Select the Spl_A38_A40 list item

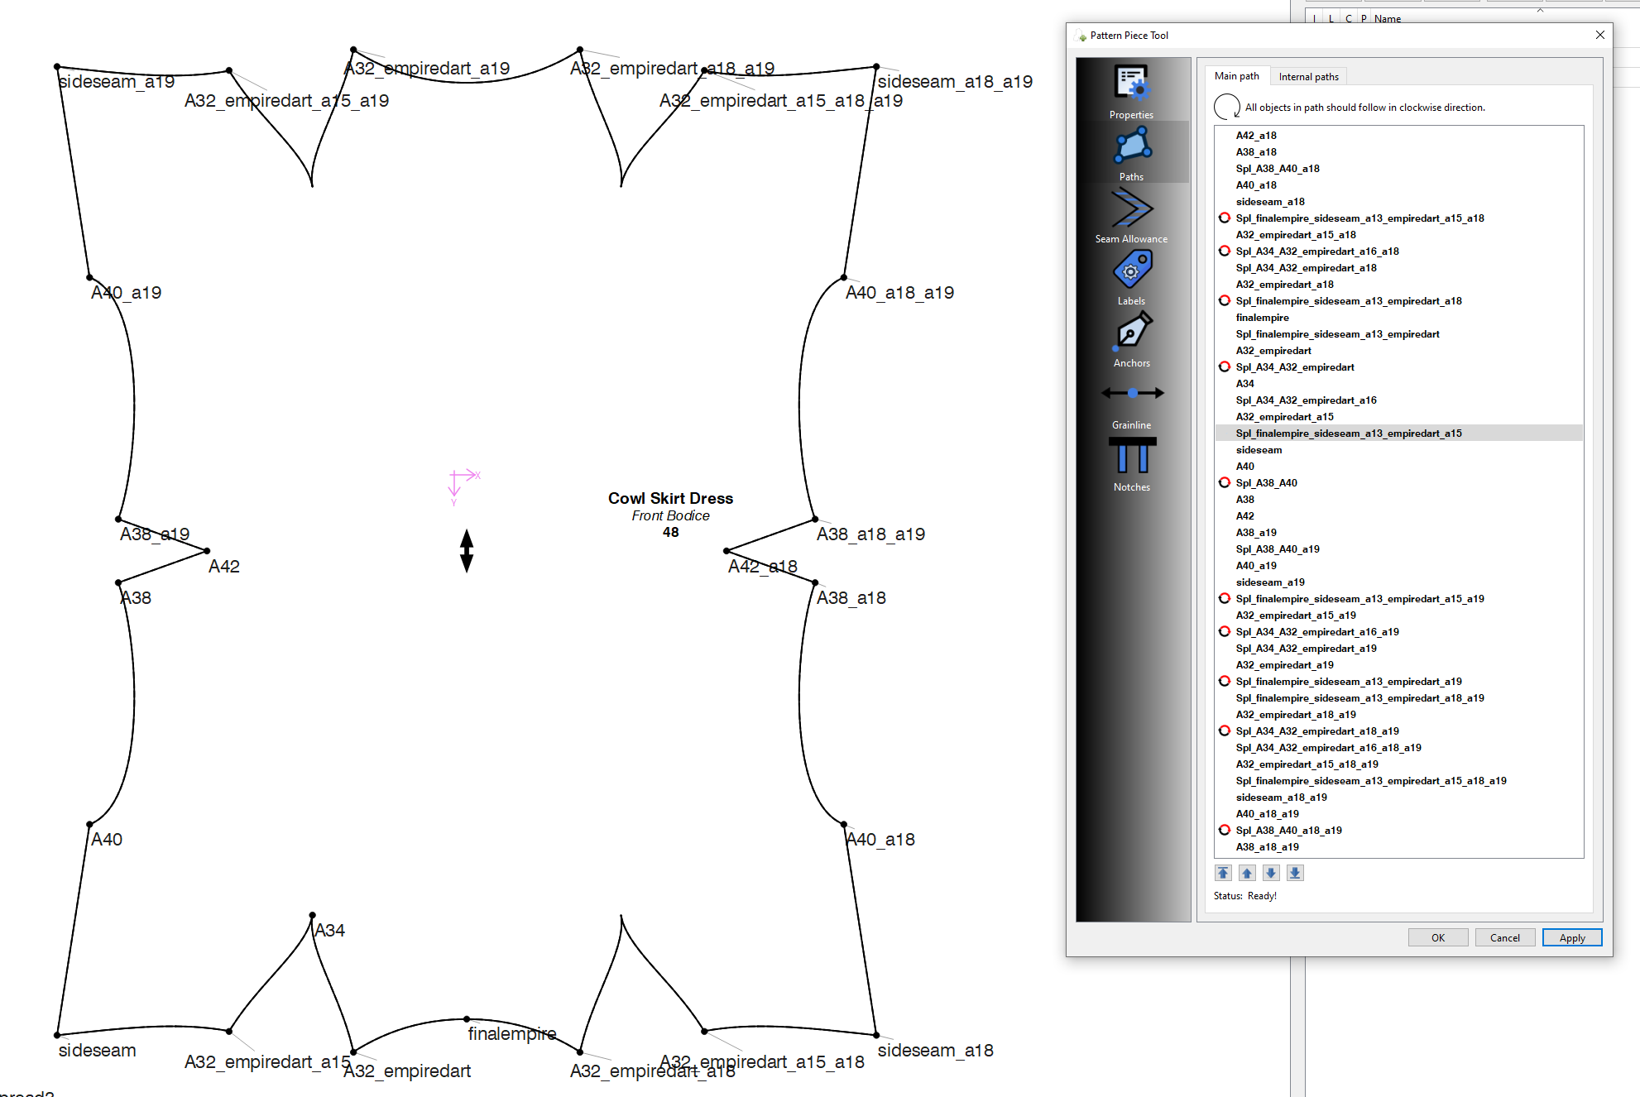1266,483
